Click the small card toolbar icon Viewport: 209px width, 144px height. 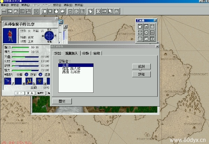[x=10, y=11]
